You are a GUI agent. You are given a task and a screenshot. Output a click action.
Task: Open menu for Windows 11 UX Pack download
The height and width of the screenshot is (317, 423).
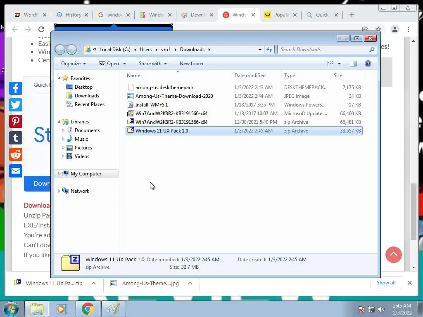pos(94,283)
